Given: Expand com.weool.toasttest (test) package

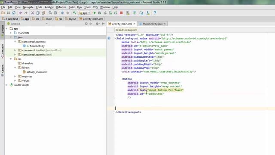Looking at the screenshot, I should click(15, 55).
